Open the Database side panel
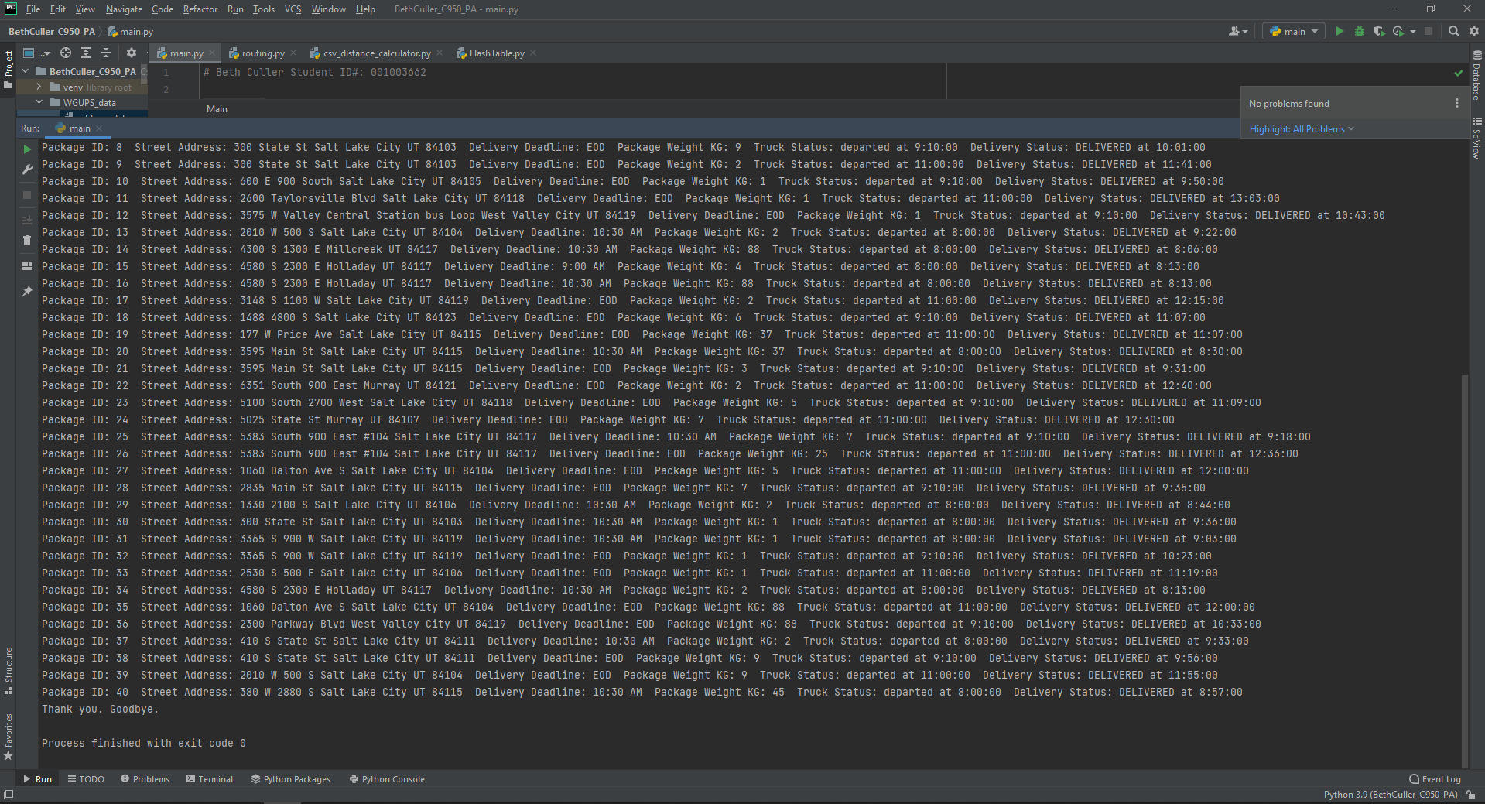Image resolution: width=1485 pixels, height=804 pixels. tap(1476, 76)
